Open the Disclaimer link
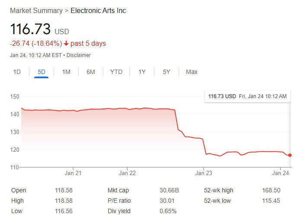The image size is (299, 217). click(x=79, y=55)
